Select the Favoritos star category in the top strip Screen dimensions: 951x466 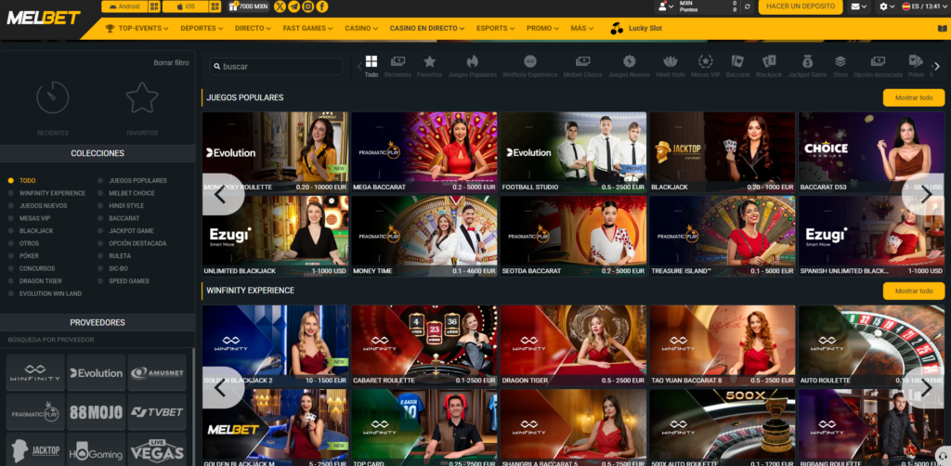429,67
